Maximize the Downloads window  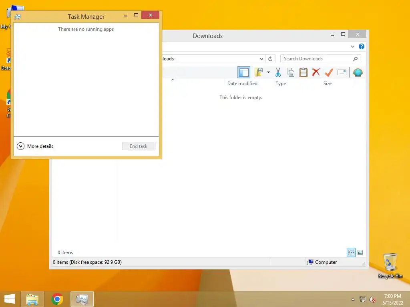tap(343, 34)
